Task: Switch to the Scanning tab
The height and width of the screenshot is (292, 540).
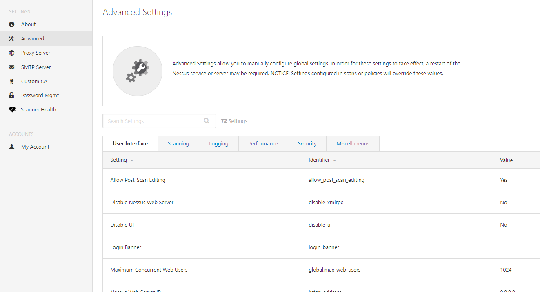Action: [x=178, y=144]
